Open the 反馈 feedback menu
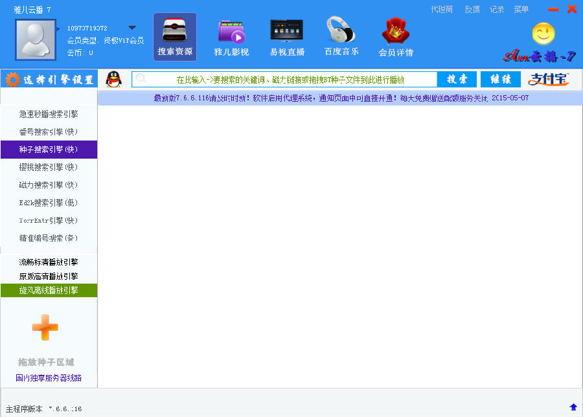The image size is (583, 417). pos(472,10)
